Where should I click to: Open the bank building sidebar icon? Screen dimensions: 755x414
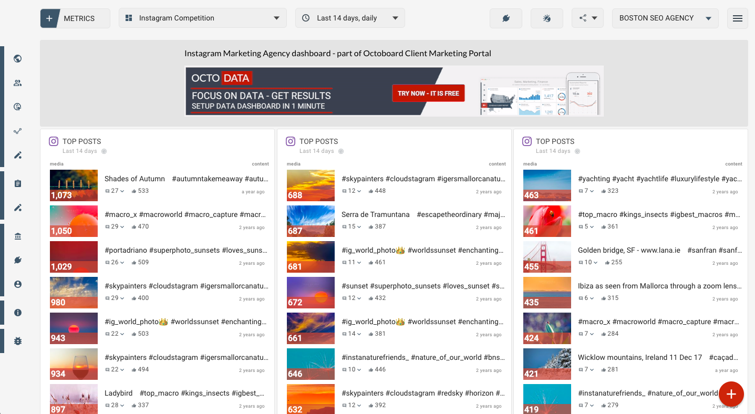(x=18, y=236)
